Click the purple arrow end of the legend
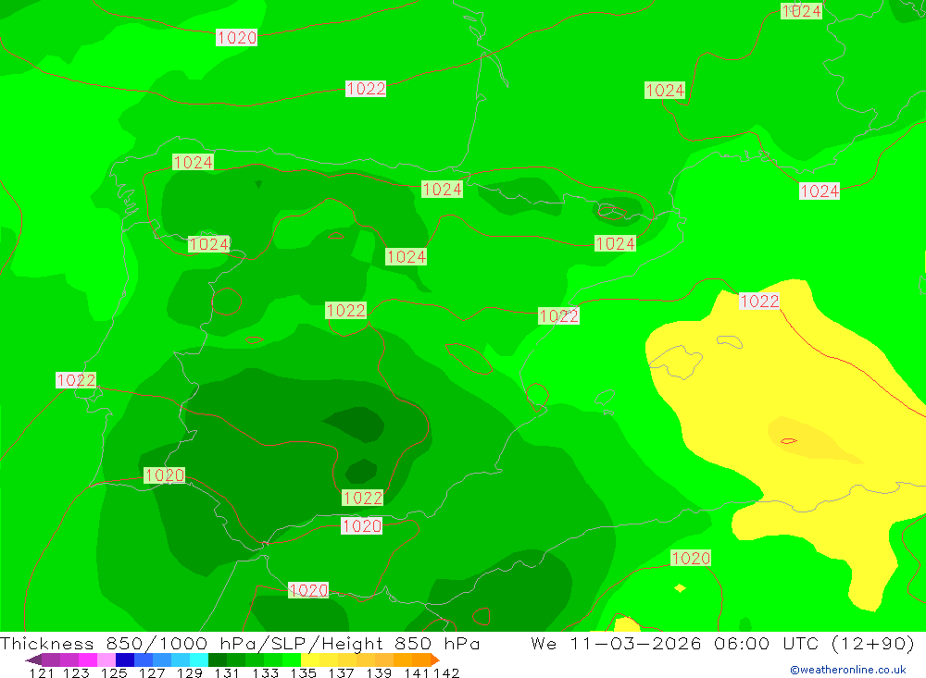This screenshot has height=678, width=926. (33, 660)
